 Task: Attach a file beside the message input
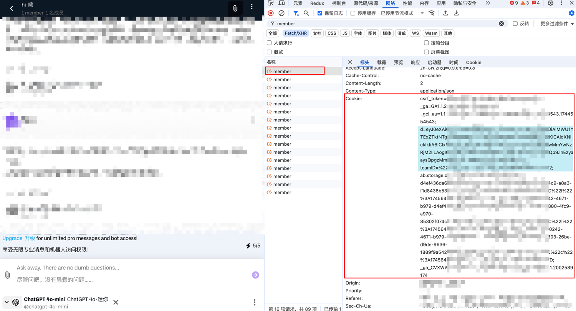[x=7, y=275]
